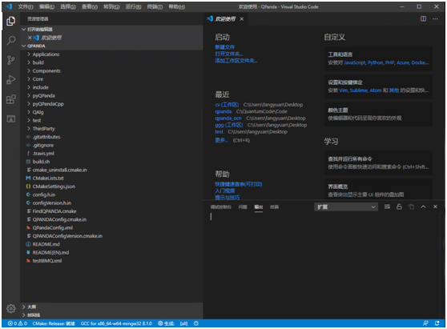447x329 pixels.
Task: Open the feedback icon in status bar
Action: [425, 323]
